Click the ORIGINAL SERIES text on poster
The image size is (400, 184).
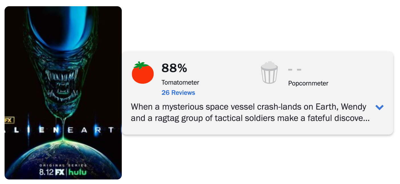point(63,165)
